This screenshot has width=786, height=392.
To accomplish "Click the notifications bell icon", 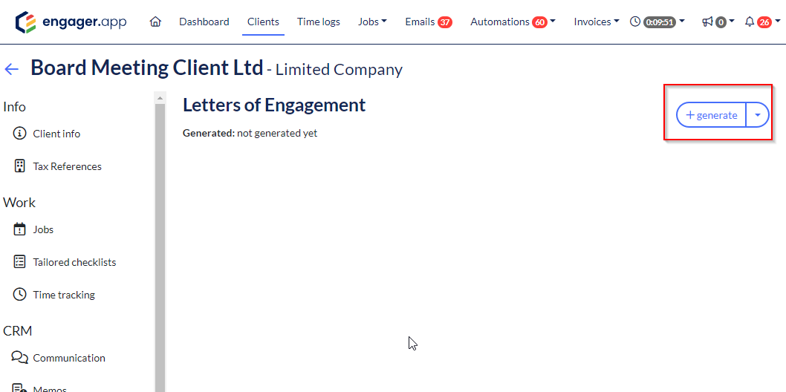I will coord(750,22).
